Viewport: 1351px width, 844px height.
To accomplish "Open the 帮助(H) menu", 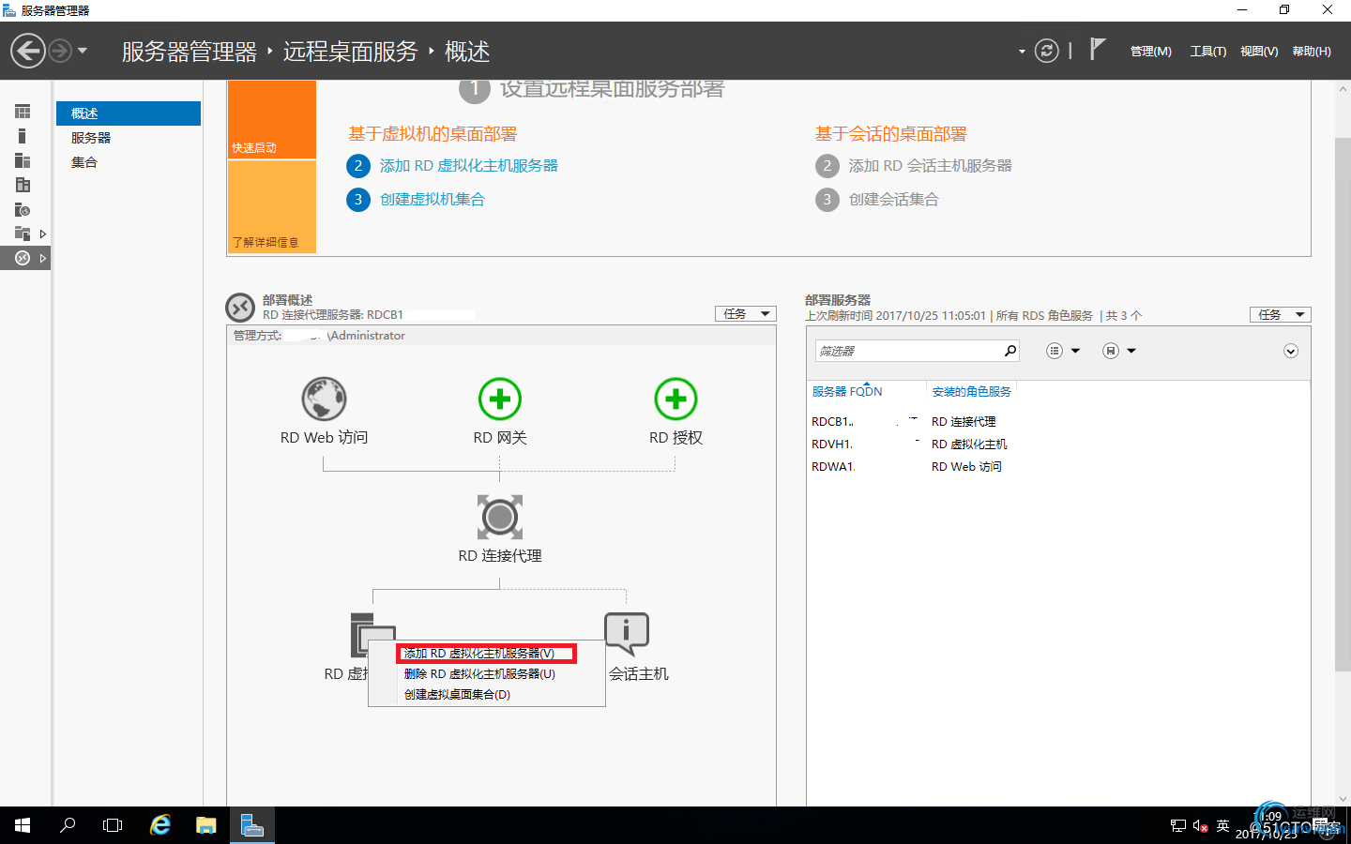I will [1312, 52].
